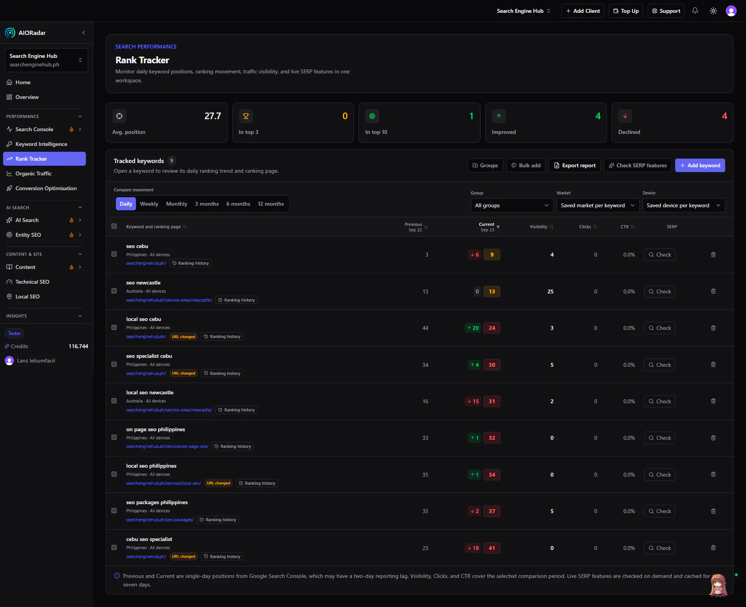Screen dimensions: 746x607
Task: Check SERP for on page seo philippines
Action: [659, 438]
